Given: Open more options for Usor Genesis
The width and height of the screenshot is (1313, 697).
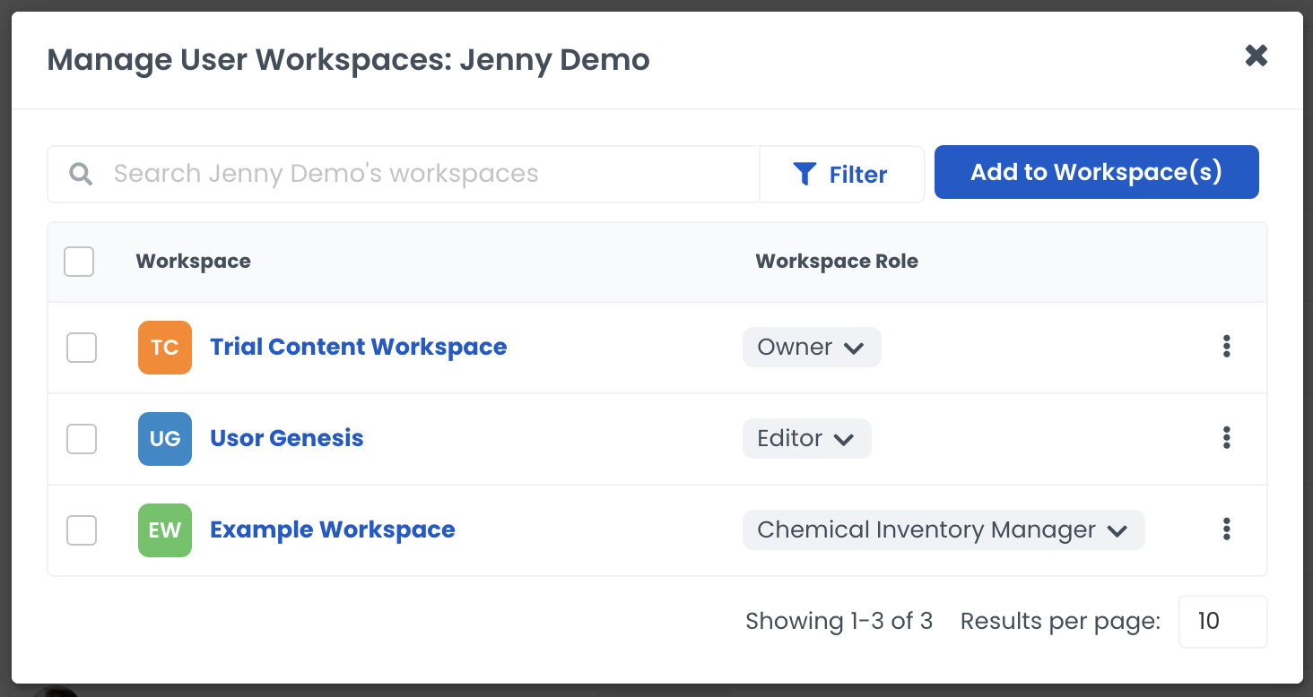Looking at the screenshot, I should (x=1226, y=439).
